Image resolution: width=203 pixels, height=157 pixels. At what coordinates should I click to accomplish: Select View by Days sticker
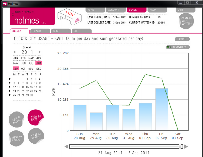35,117
